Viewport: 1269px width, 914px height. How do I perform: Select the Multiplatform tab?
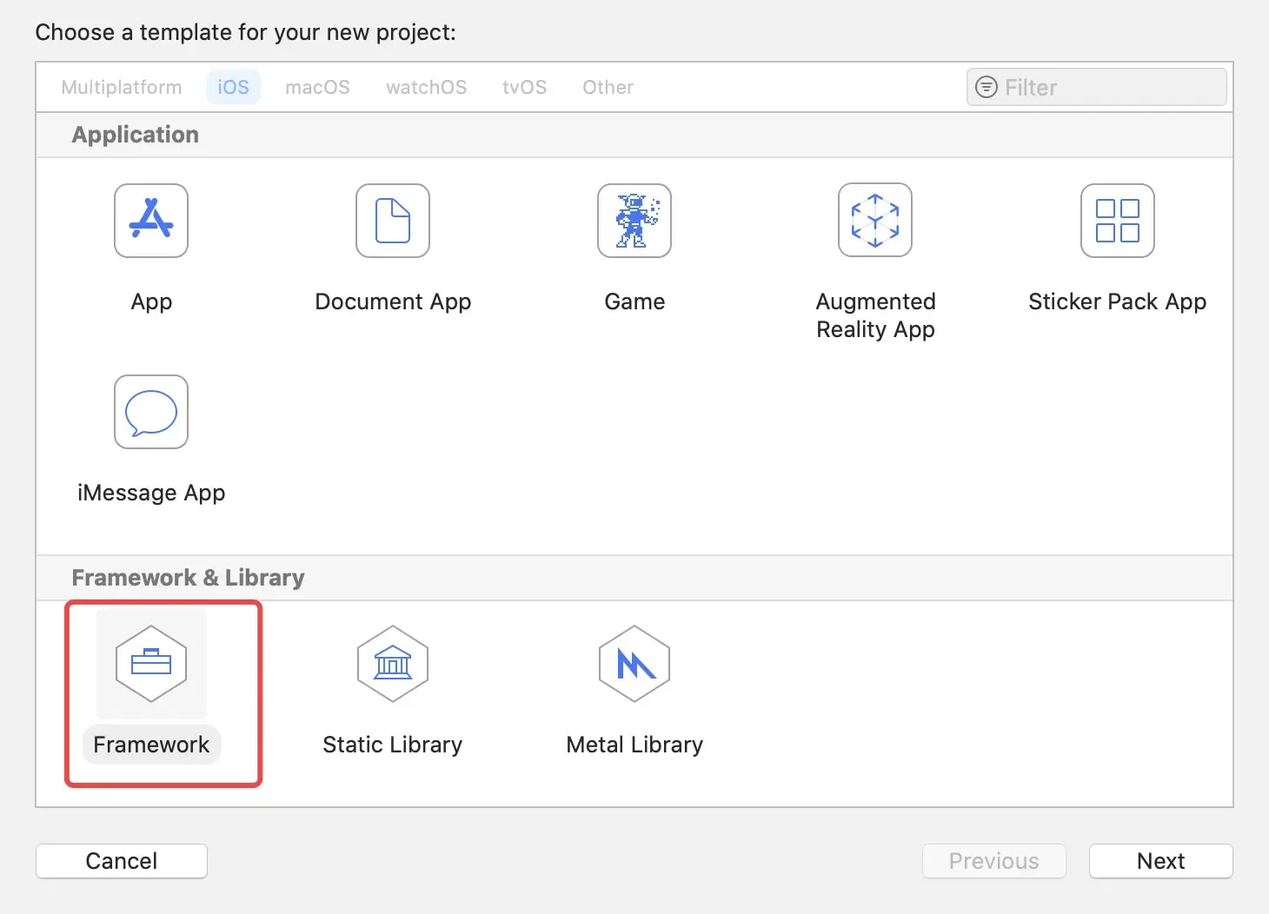click(x=121, y=87)
